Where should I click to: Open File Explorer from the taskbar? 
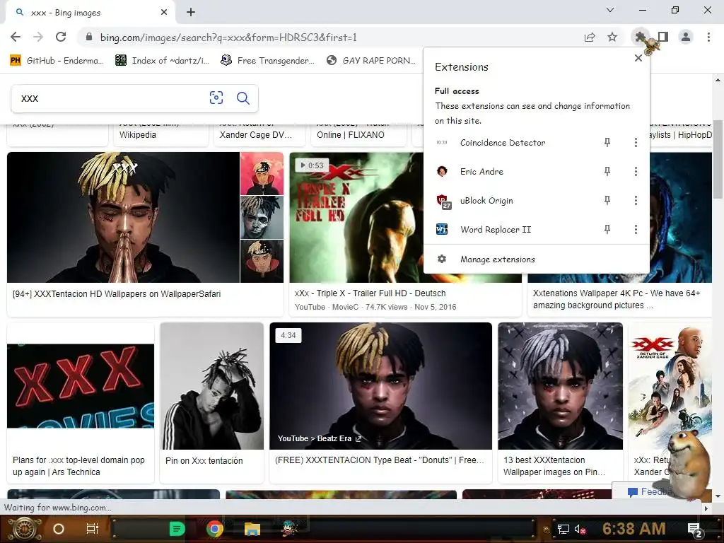coord(252,529)
